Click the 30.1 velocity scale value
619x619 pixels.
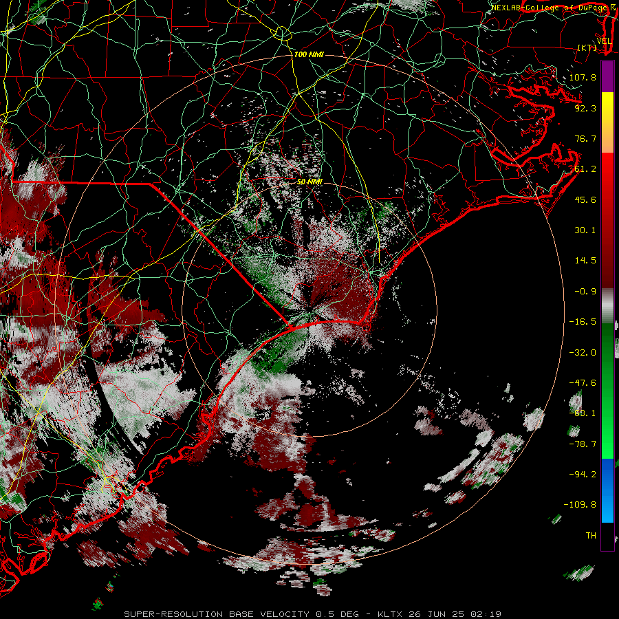point(585,230)
